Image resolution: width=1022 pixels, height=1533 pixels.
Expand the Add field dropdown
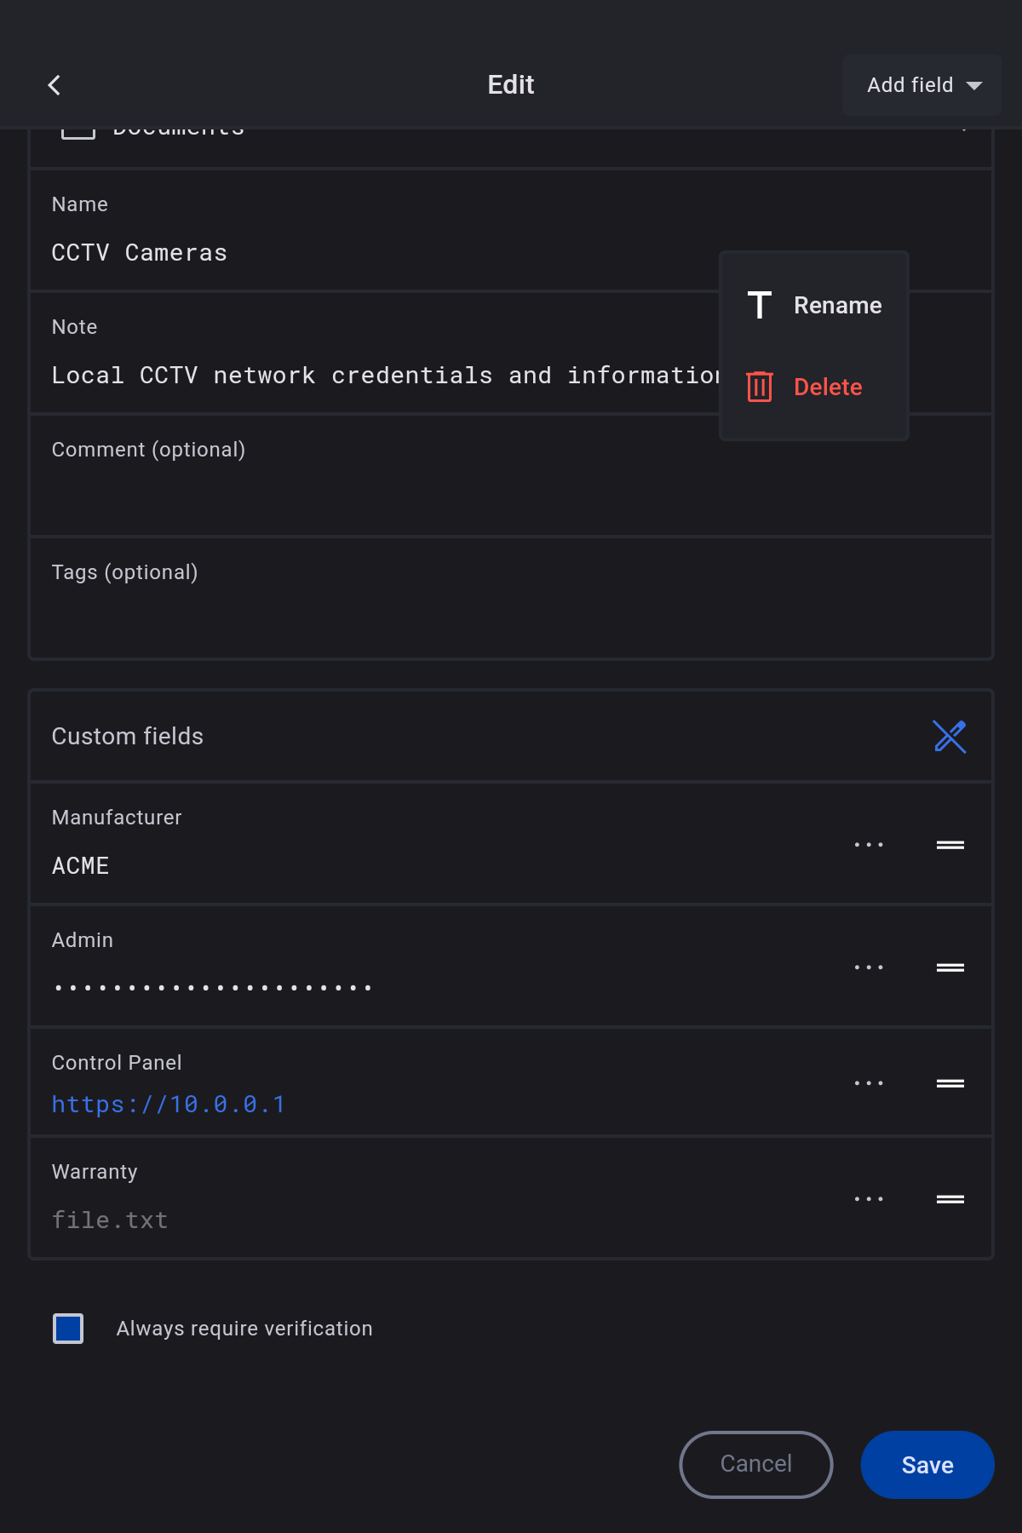pos(922,85)
